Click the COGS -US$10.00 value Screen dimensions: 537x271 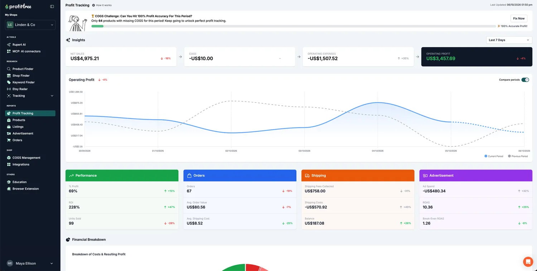pyautogui.click(x=201, y=59)
